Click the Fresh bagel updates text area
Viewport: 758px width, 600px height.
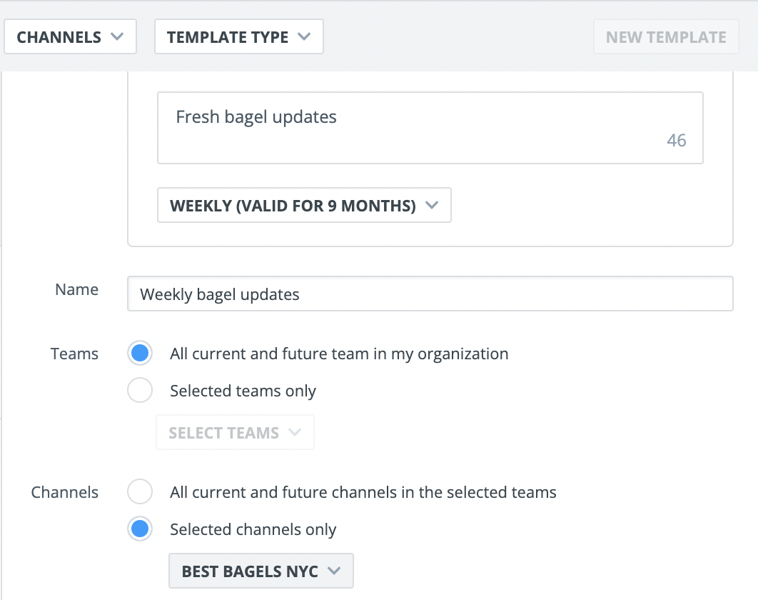pyautogui.click(x=430, y=128)
